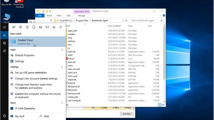Sort by Size column header
Image resolution: width=214 pixels, height=120 pixels.
coord(150,26)
